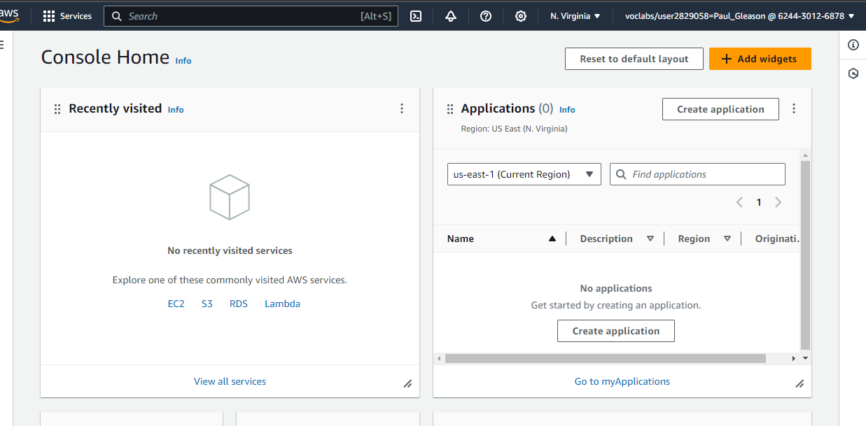866x426 pixels.
Task: Grab the Recently visited drag handle
Action: (x=57, y=109)
